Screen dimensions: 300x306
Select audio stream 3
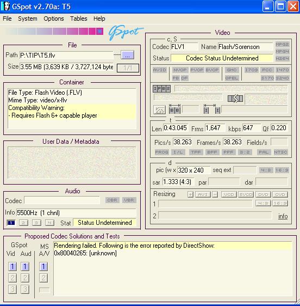click(x=36, y=223)
